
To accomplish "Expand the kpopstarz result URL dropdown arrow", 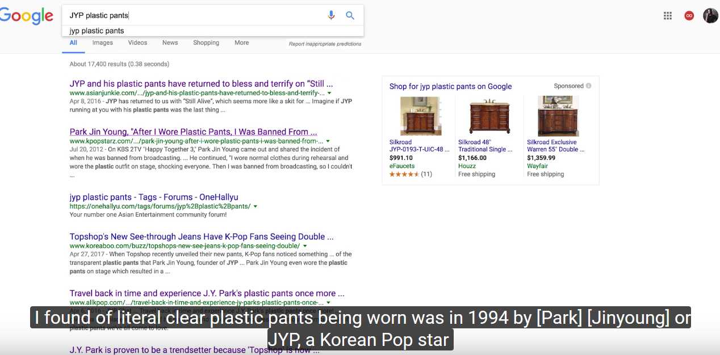I will (328, 141).
